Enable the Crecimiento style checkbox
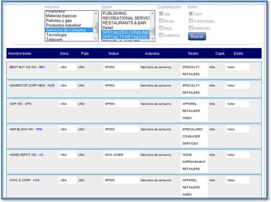 pyautogui.click(x=191, y=21)
